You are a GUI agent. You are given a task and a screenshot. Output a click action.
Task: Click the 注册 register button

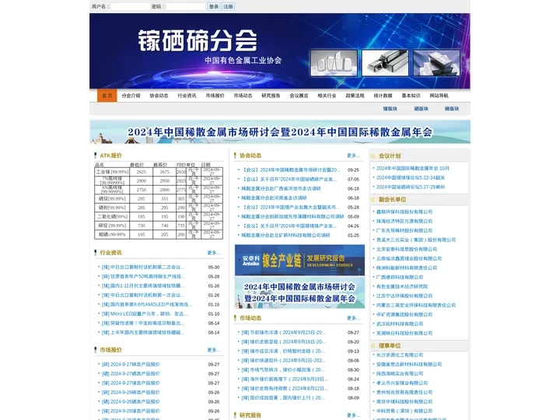coord(228,6)
